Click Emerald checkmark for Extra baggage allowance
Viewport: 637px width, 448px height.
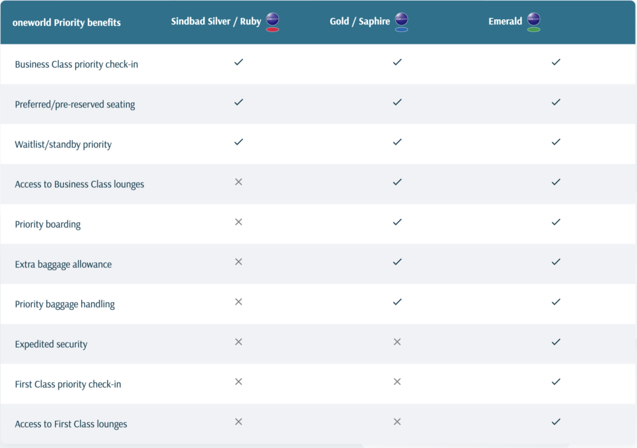point(556,261)
